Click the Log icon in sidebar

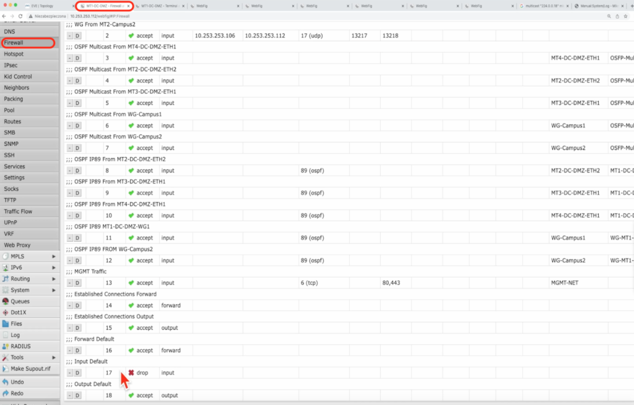pyautogui.click(x=6, y=335)
